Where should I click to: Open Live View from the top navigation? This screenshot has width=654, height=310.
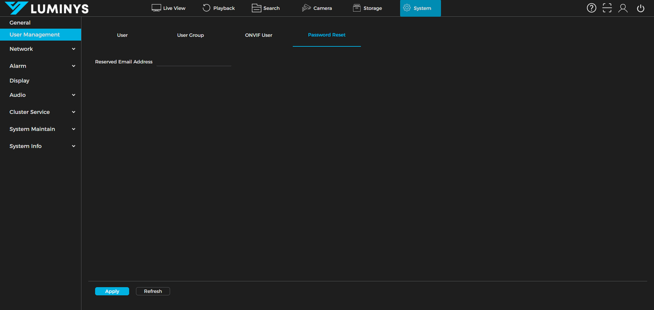[x=168, y=8]
